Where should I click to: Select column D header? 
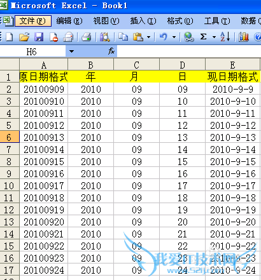183,65
